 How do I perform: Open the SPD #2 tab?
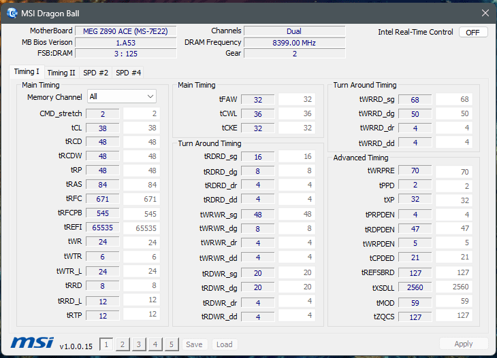click(x=95, y=73)
